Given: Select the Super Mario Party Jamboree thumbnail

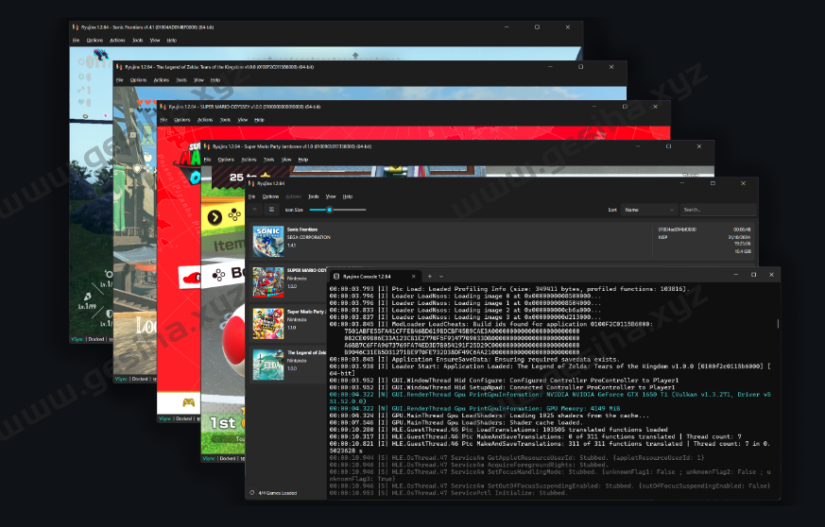Looking at the screenshot, I should [x=266, y=320].
